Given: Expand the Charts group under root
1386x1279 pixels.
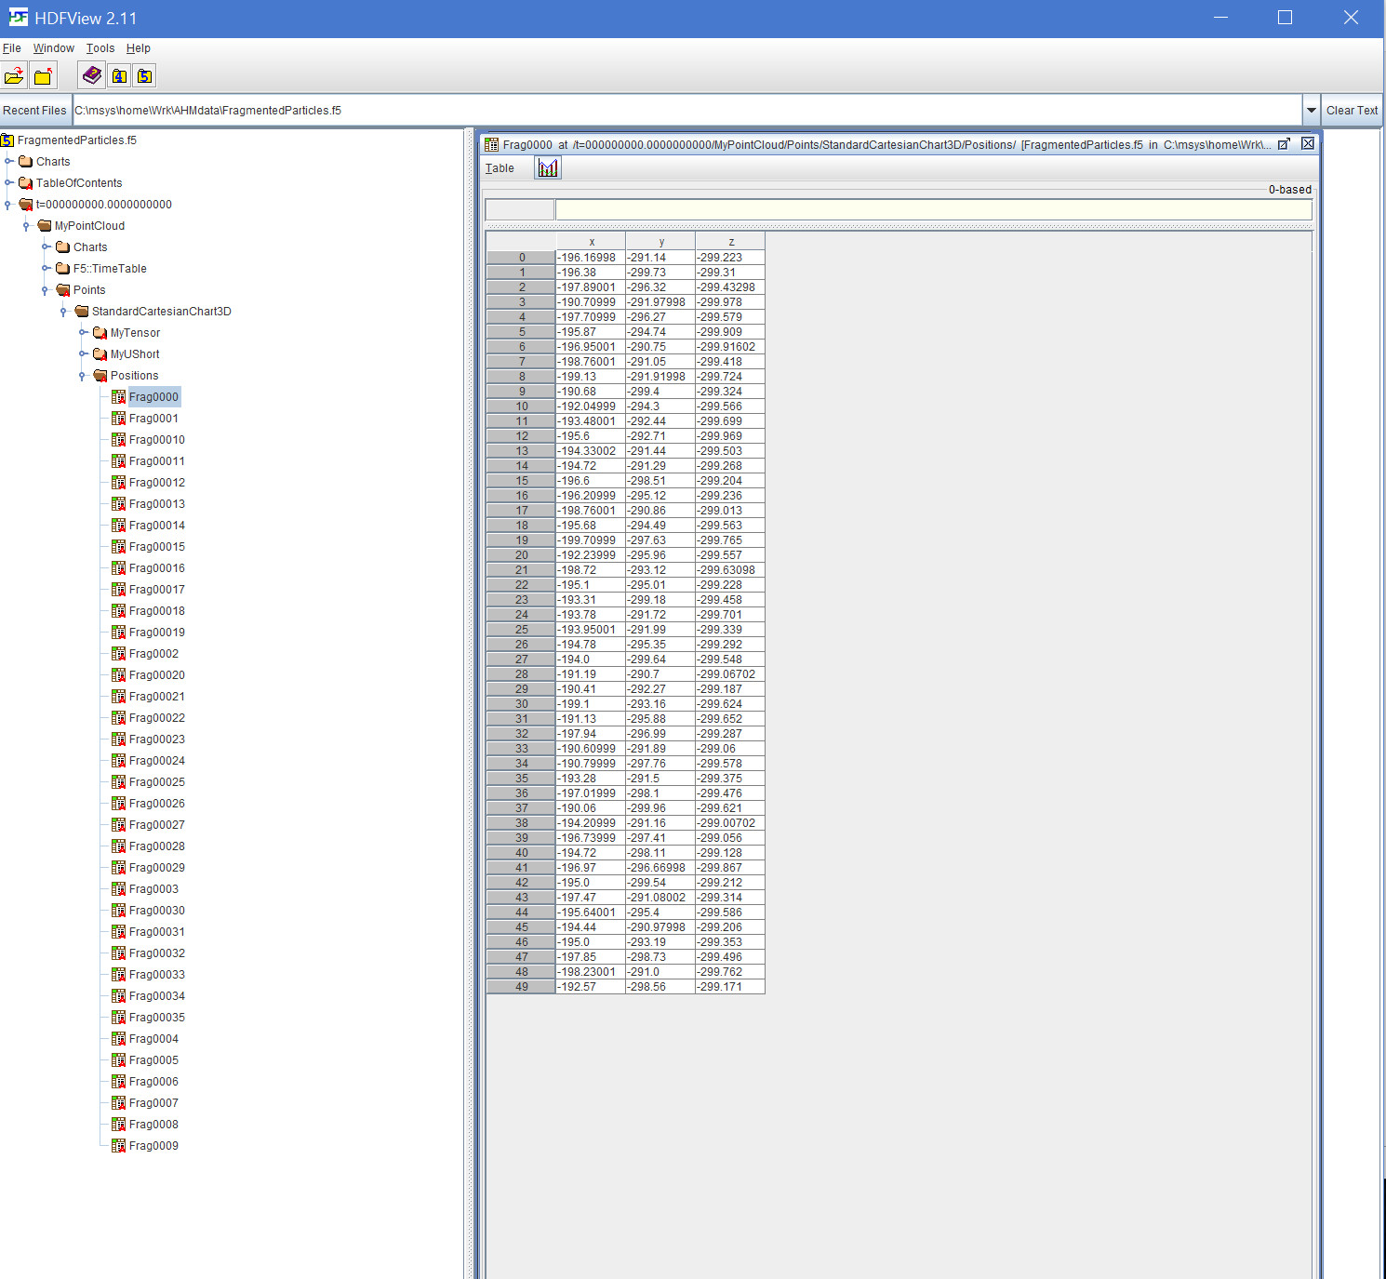Looking at the screenshot, I should (8, 162).
